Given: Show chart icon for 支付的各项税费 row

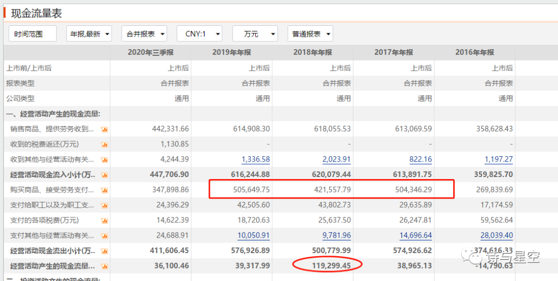Looking at the screenshot, I should (x=104, y=220).
